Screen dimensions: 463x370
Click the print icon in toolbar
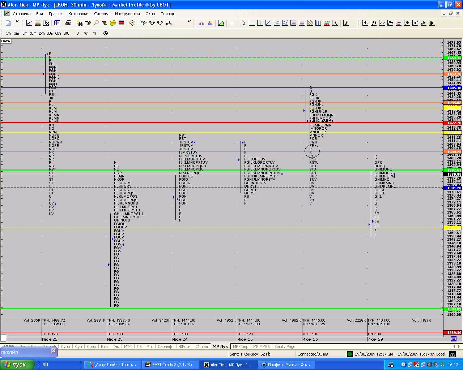click(x=68, y=23)
